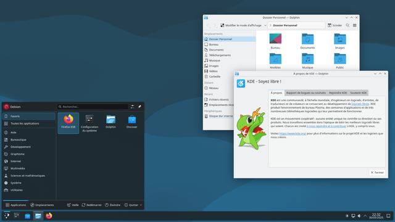Show Toutes les applications
The image size is (395, 222).
pyautogui.click(x=29, y=123)
